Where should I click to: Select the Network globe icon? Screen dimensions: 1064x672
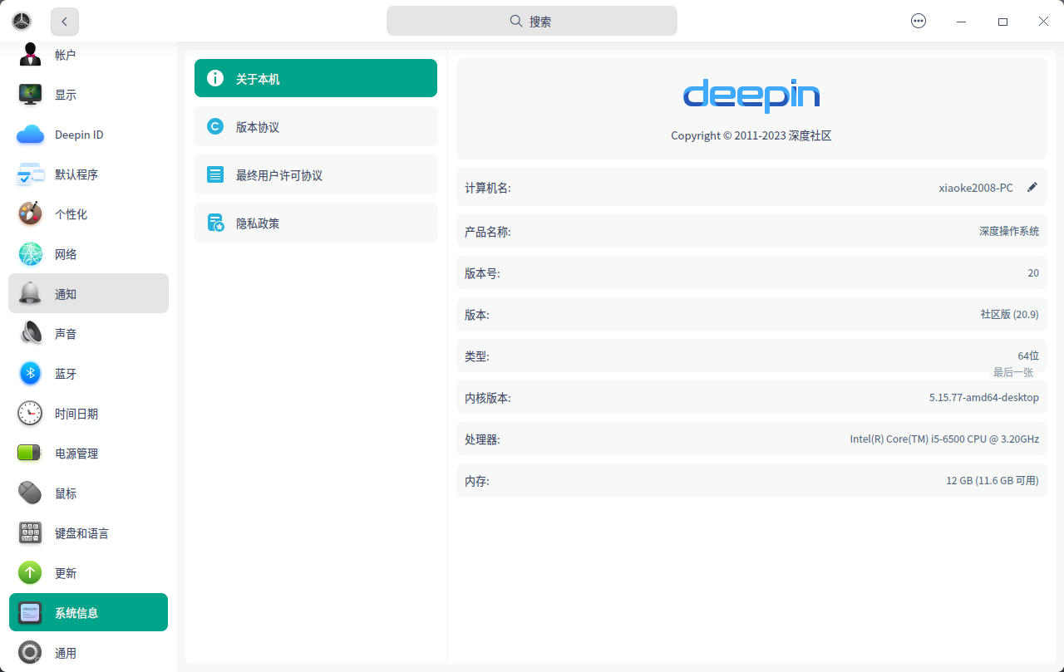[30, 253]
